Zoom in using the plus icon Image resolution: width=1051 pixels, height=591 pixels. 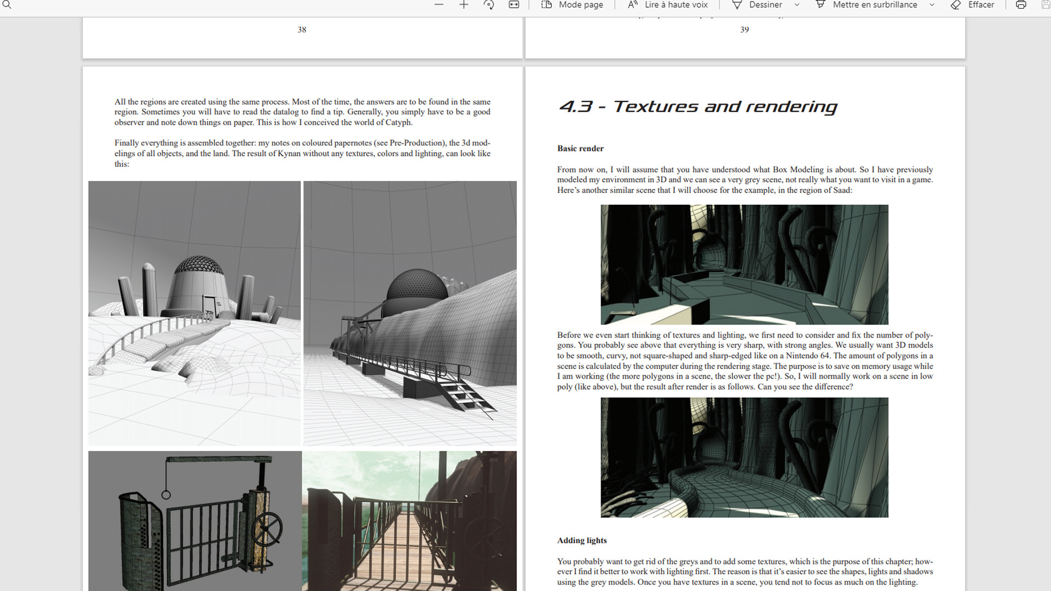point(464,4)
